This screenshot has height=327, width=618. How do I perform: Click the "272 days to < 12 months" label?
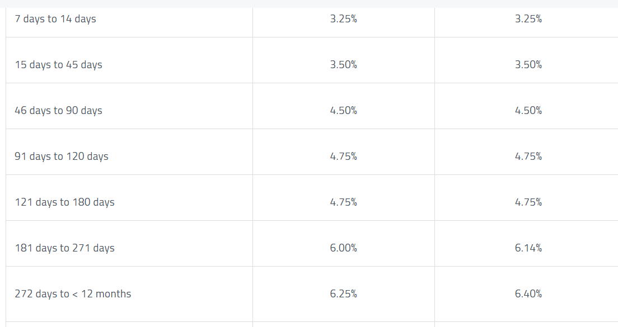pyautogui.click(x=73, y=294)
